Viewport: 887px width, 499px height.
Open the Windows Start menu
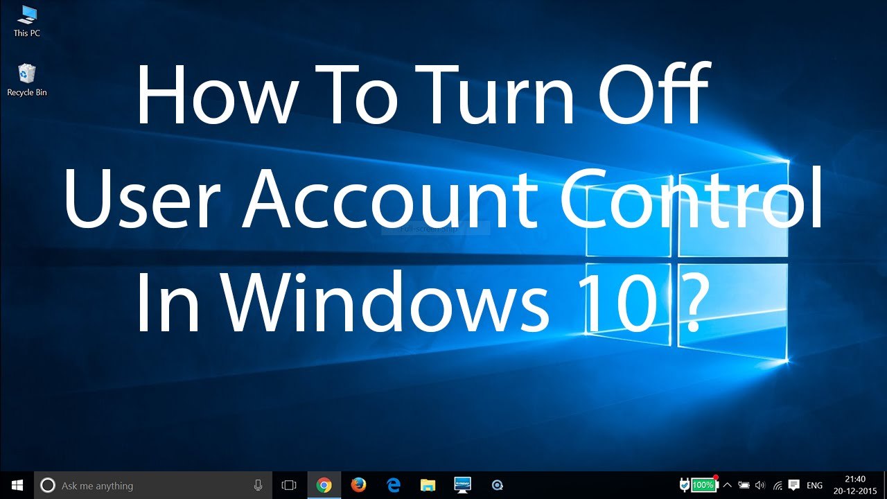17,485
